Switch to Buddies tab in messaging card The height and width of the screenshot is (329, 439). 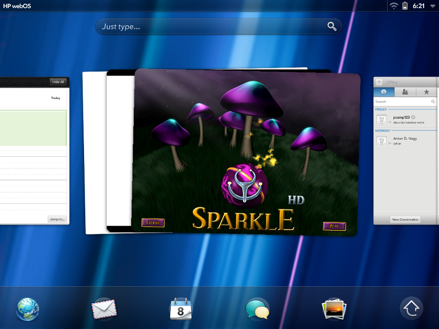405,92
